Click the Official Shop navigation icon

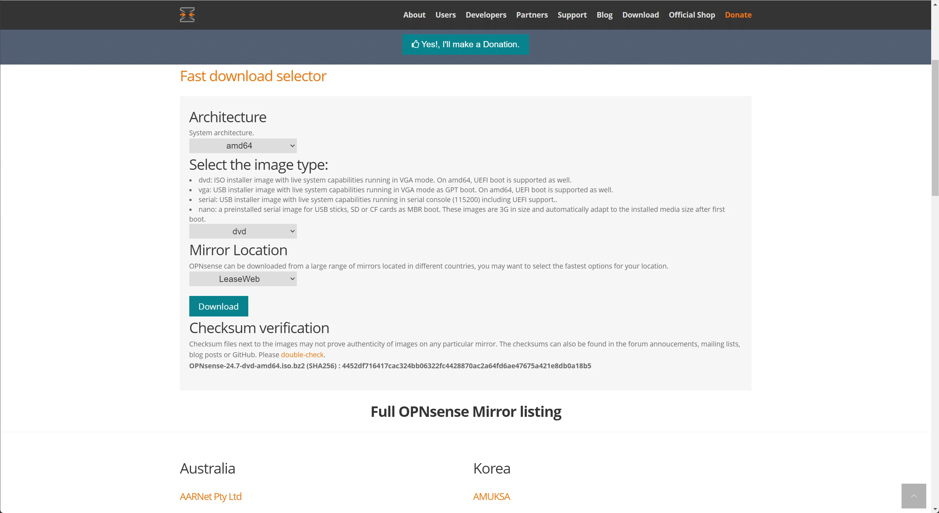point(691,15)
